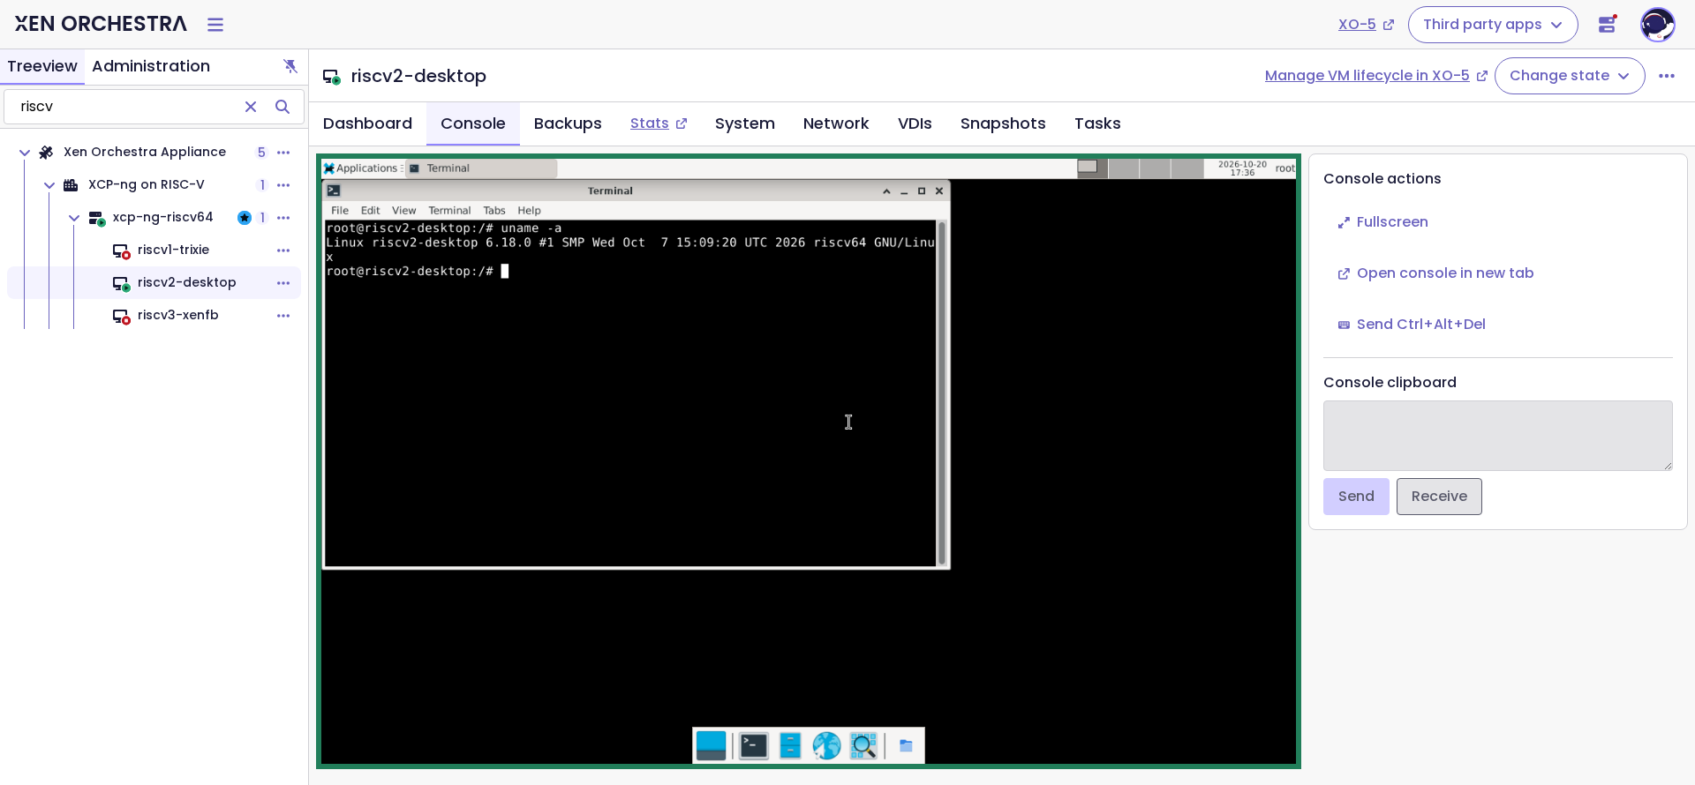Open the Tabs menu in Terminal window

pyautogui.click(x=494, y=211)
